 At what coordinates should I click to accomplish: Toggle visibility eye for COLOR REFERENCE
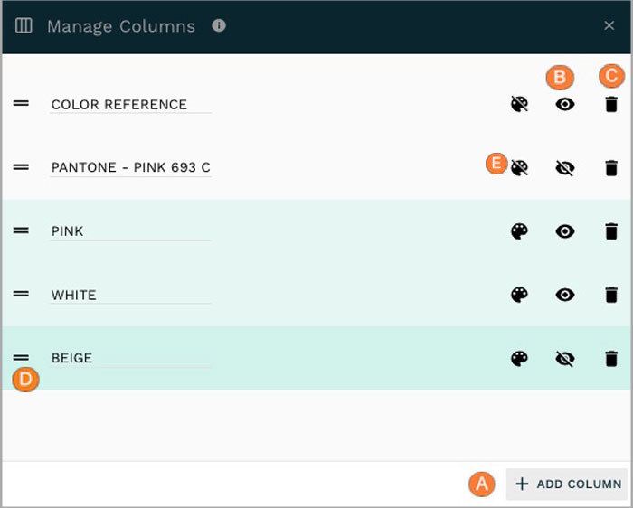coord(565,104)
